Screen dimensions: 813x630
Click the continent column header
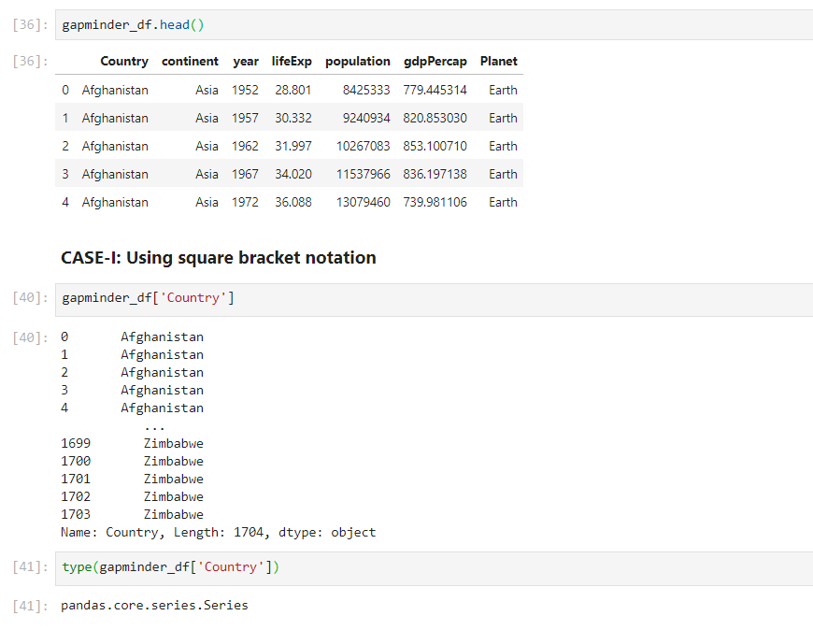pos(190,61)
